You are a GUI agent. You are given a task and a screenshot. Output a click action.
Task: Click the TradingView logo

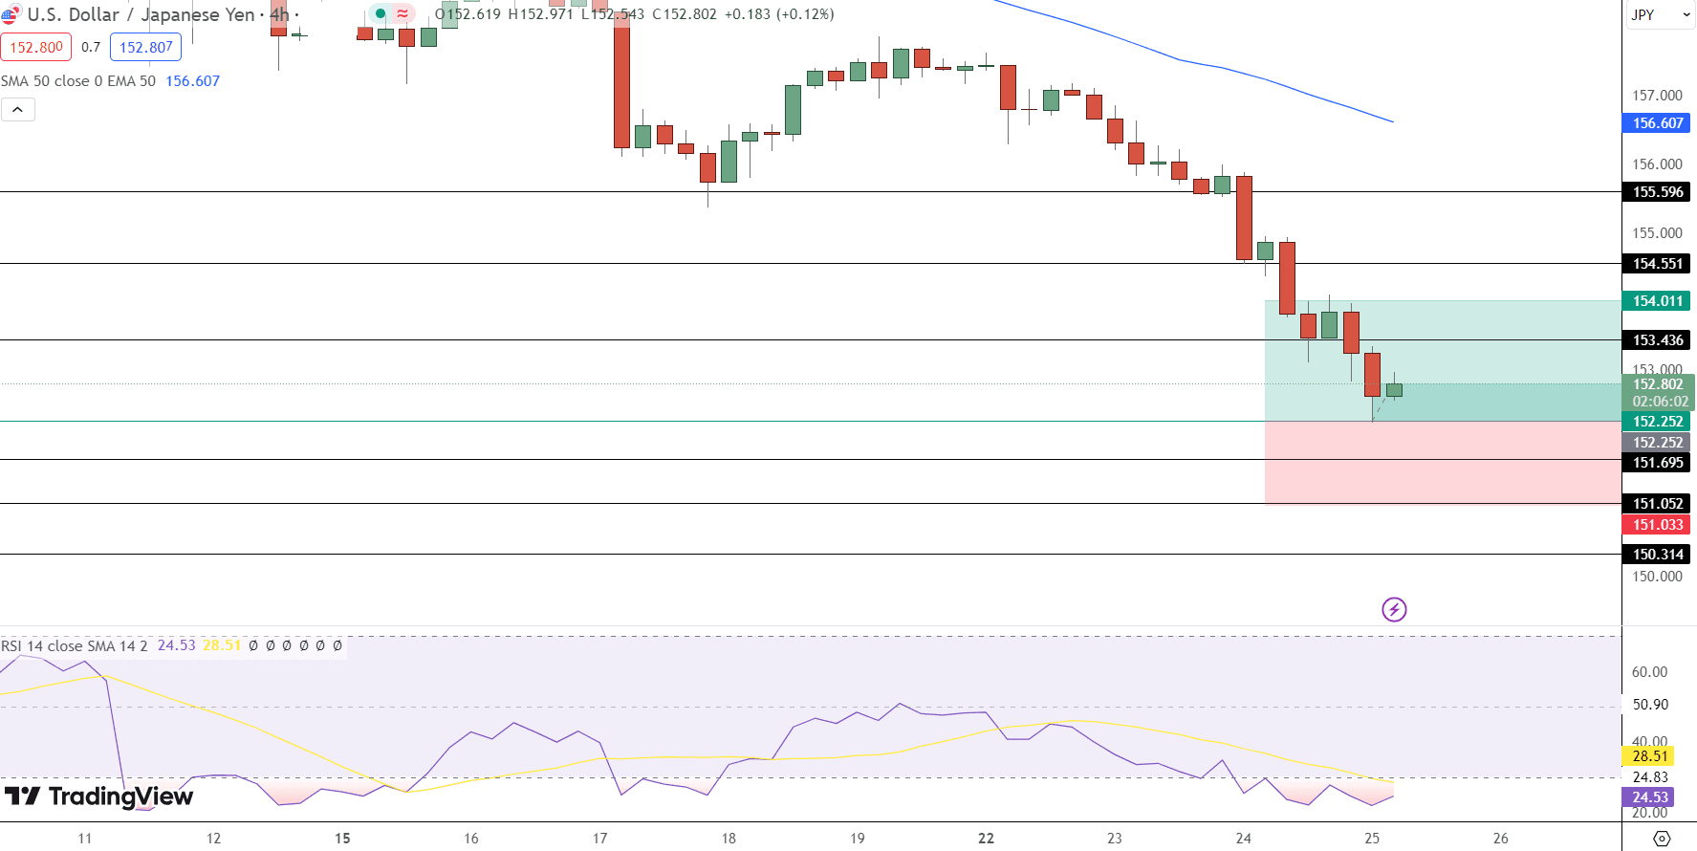click(x=98, y=796)
